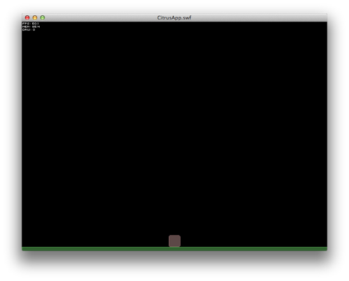The image size is (349, 281).
Task: Minimize the CitrusApp.swf window with yellow button
Action: click(35, 17)
